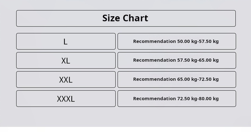
Task: Click the word Recommendation beside size L
Action: pyautogui.click(x=154, y=41)
